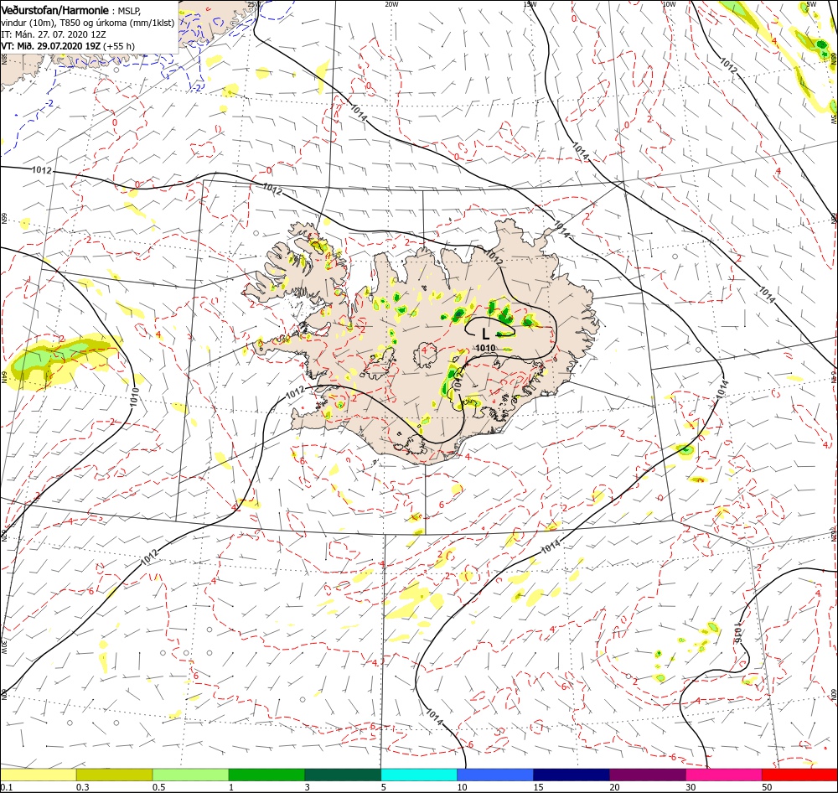Click the legend value '30'
The width and height of the screenshot is (838, 793).
tap(691, 787)
